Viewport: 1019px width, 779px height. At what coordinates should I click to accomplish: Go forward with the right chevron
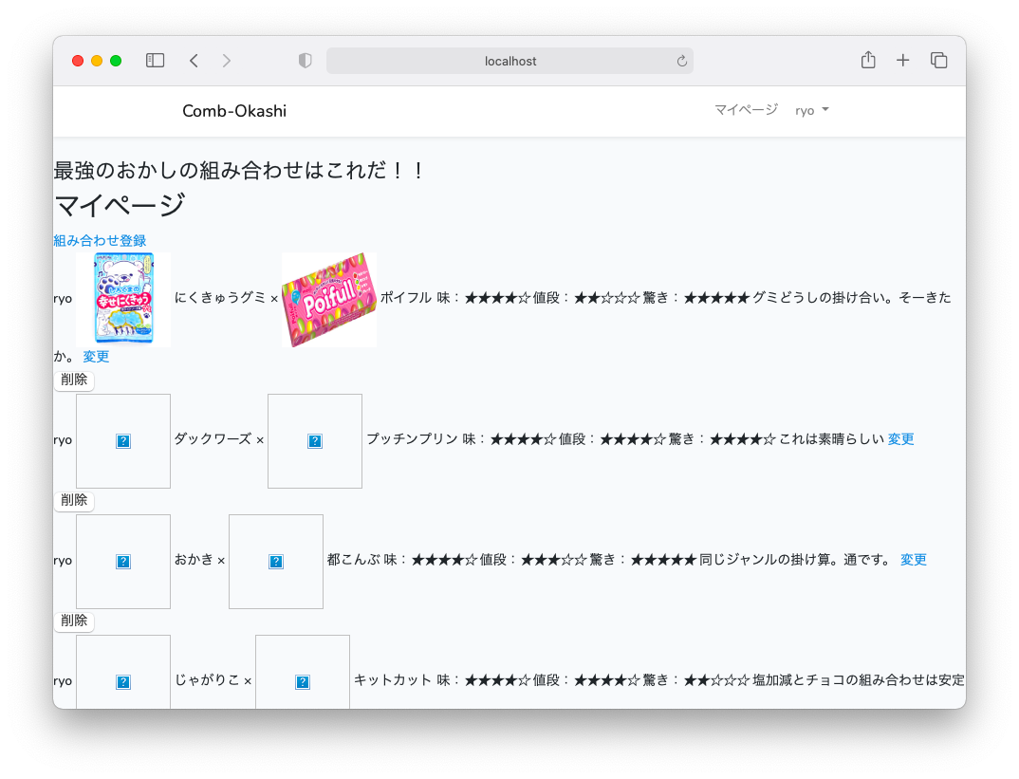click(x=226, y=61)
